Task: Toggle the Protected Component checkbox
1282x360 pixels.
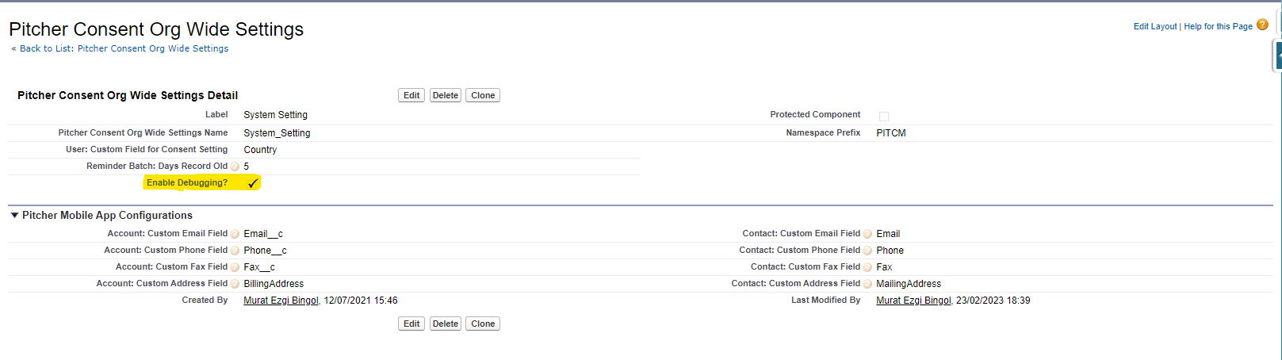Action: point(884,116)
